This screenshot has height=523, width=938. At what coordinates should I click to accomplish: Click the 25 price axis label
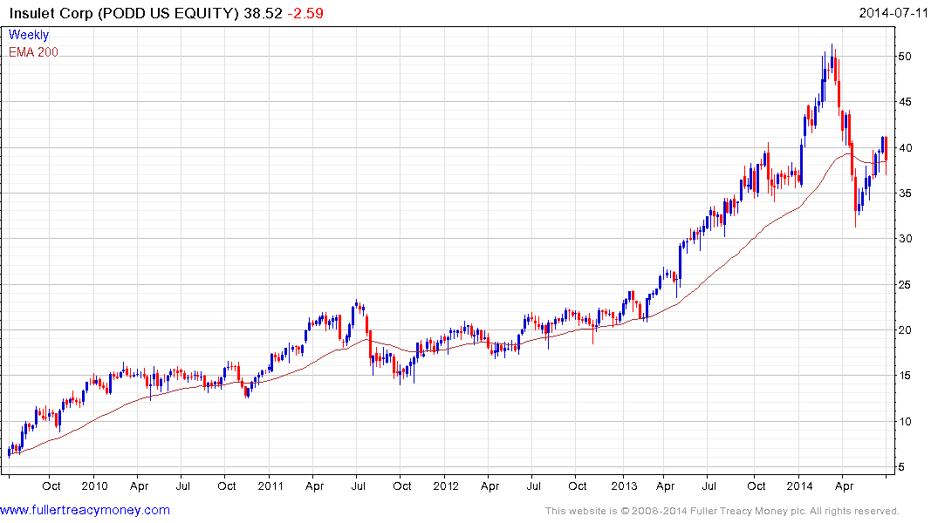click(905, 284)
